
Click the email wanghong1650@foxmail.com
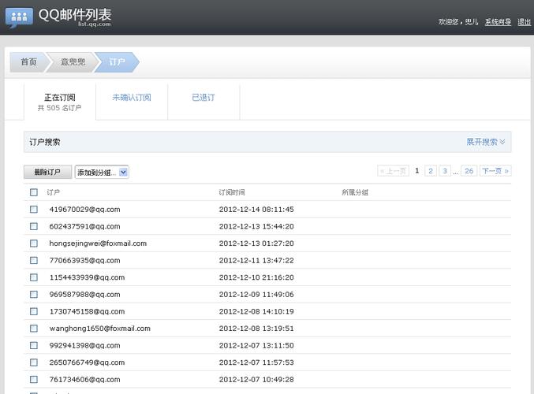click(100, 329)
